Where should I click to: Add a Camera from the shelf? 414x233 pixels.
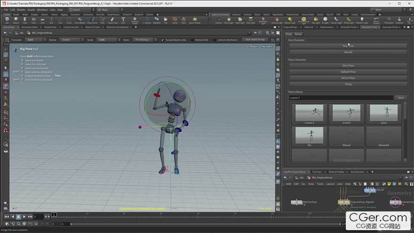pos(218,20)
